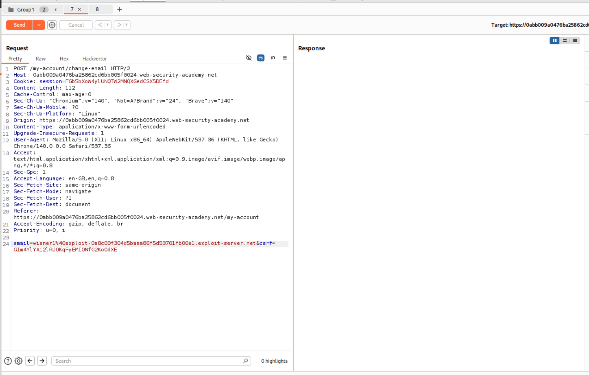The height and width of the screenshot is (375, 589).
Task: Toggle the crossed-out eye visibility icon
Action: click(x=249, y=58)
